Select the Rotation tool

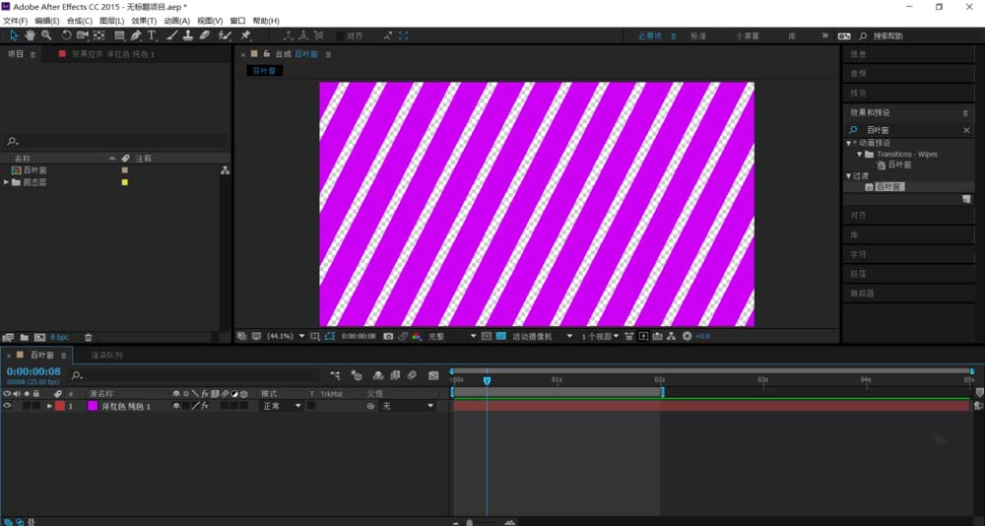66,35
